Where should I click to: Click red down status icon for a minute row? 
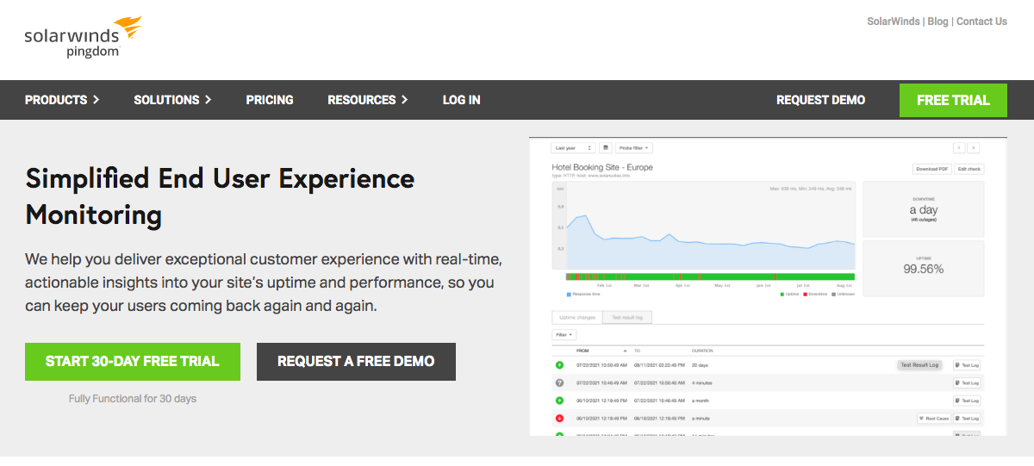click(x=559, y=418)
